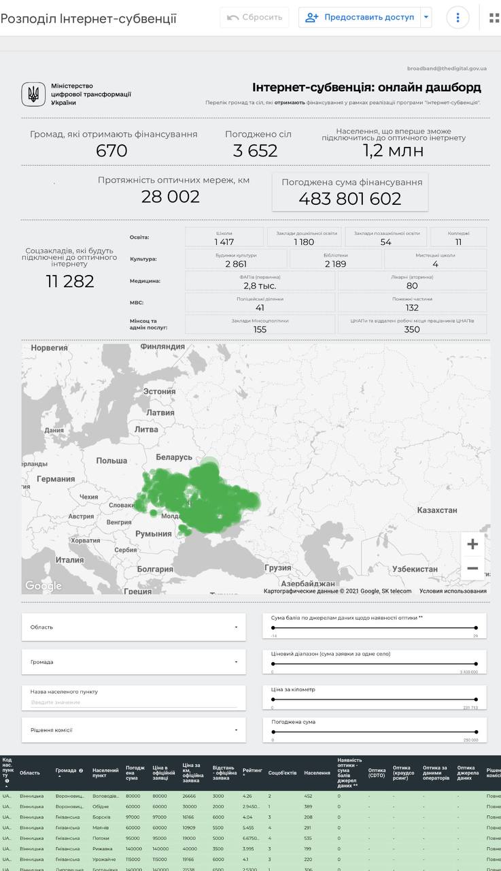Grab right handle of Ціна за кілометр slider
The image size is (501, 871).
(476, 699)
